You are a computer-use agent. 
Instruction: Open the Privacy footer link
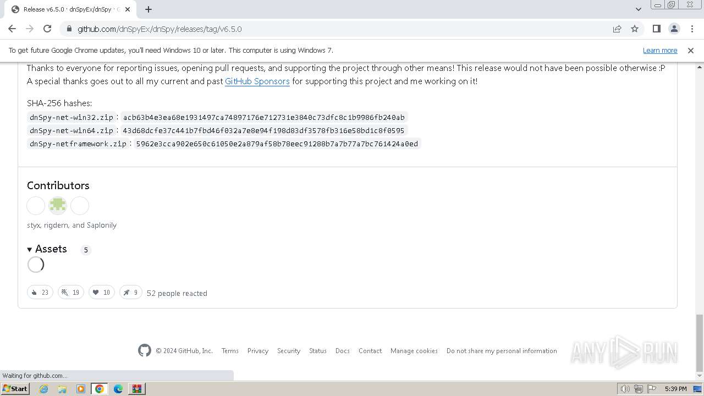[x=258, y=351]
